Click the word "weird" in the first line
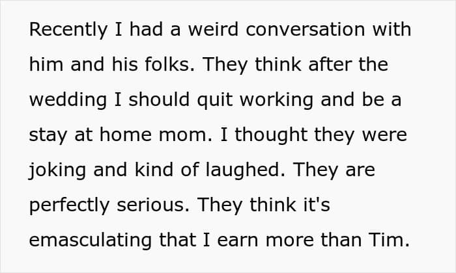 click(x=213, y=29)
